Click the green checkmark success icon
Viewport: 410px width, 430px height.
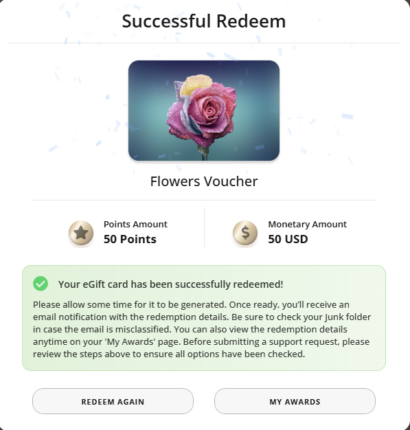[41, 284]
